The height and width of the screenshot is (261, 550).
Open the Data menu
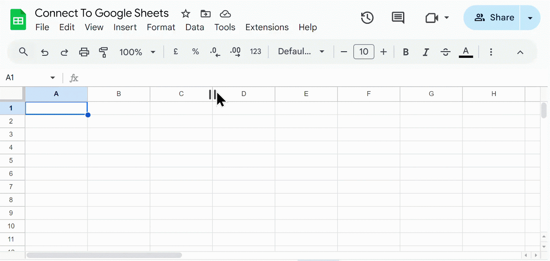(x=195, y=27)
